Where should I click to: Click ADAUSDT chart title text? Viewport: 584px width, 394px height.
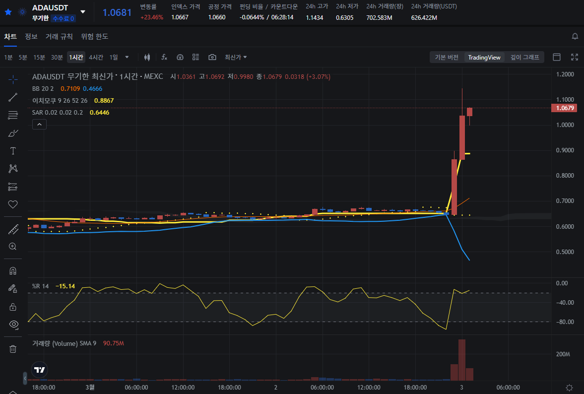tap(98, 76)
